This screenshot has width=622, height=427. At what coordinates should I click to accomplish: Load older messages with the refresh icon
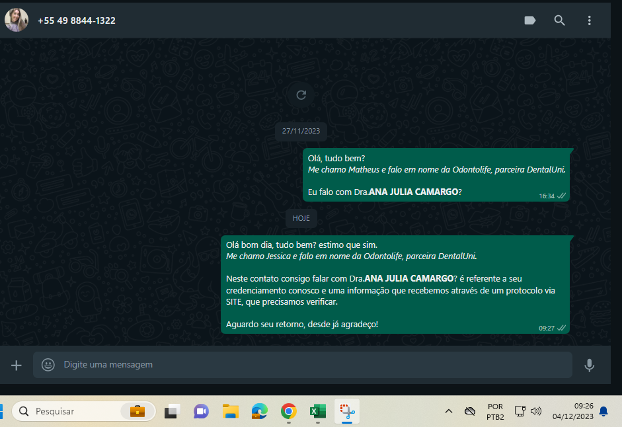click(301, 95)
